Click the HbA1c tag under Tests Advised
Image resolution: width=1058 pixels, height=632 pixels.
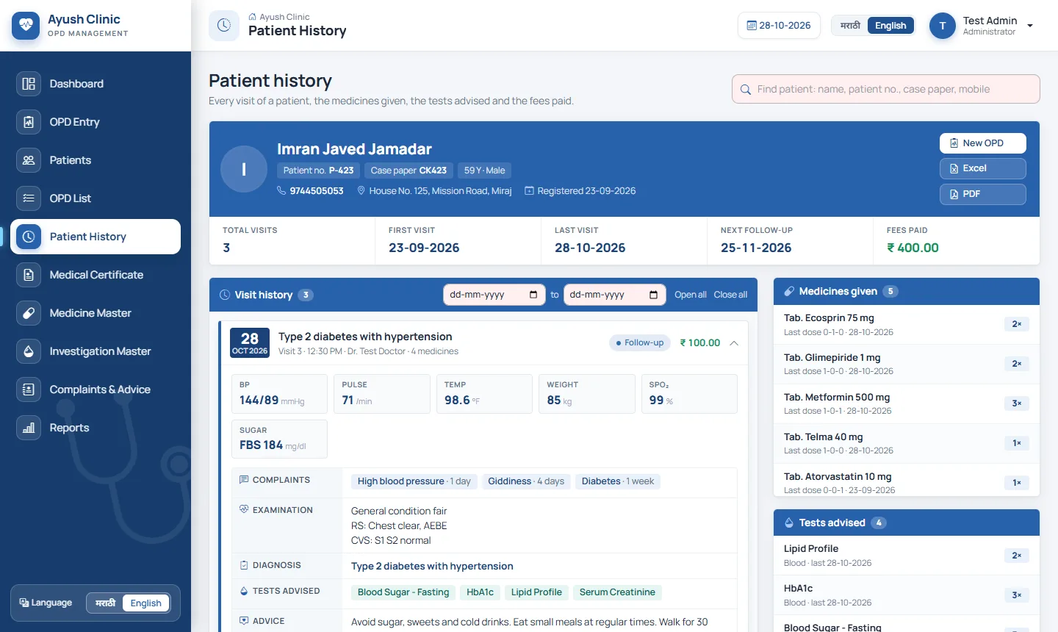tap(481, 592)
